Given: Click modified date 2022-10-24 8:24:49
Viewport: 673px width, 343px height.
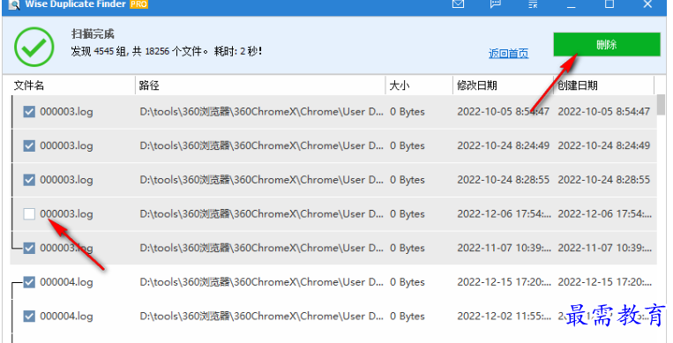Looking at the screenshot, I should coord(503,145).
